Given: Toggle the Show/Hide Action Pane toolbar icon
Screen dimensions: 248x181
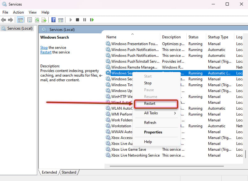Looking at the screenshot, I should (x=61, y=20).
